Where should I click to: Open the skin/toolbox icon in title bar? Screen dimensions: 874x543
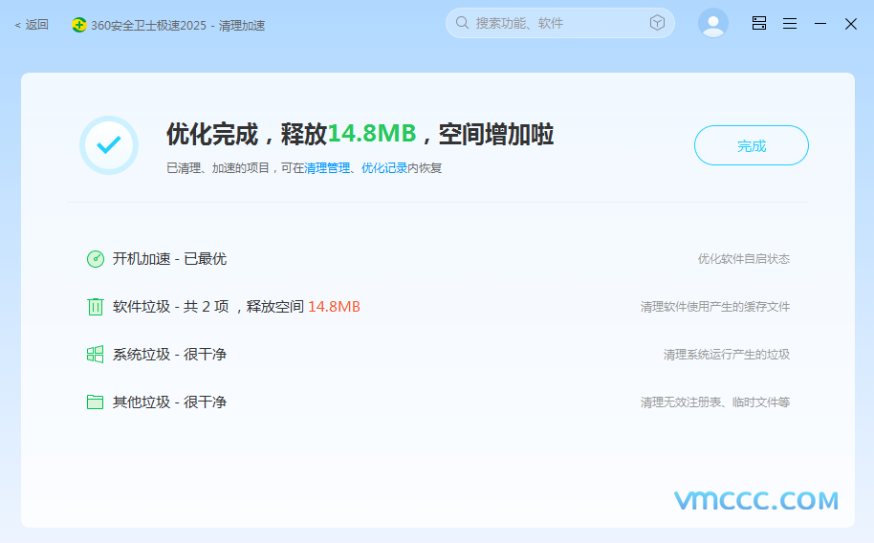click(759, 24)
